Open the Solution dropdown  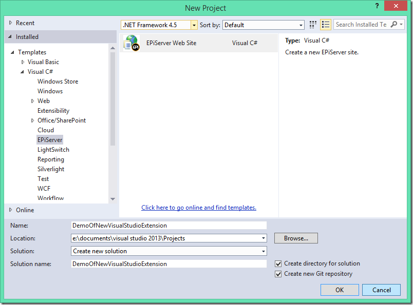264,251
